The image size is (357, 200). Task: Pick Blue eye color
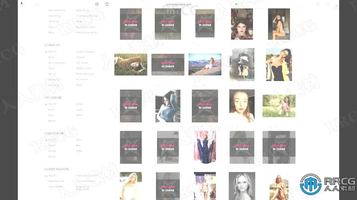pos(51,115)
